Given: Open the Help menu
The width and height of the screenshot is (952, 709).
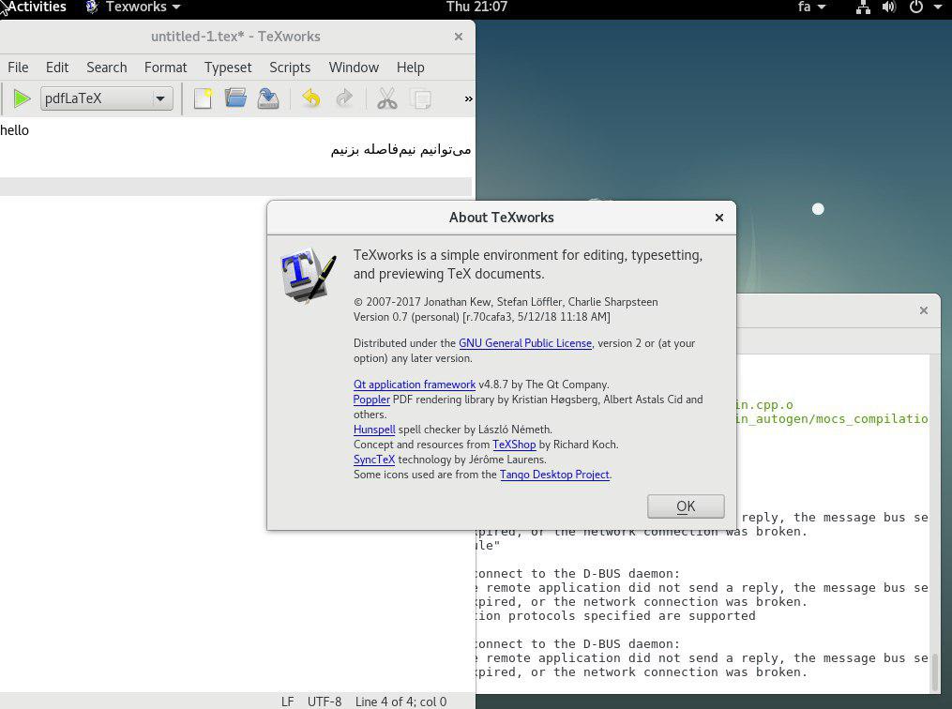Looking at the screenshot, I should 410,68.
